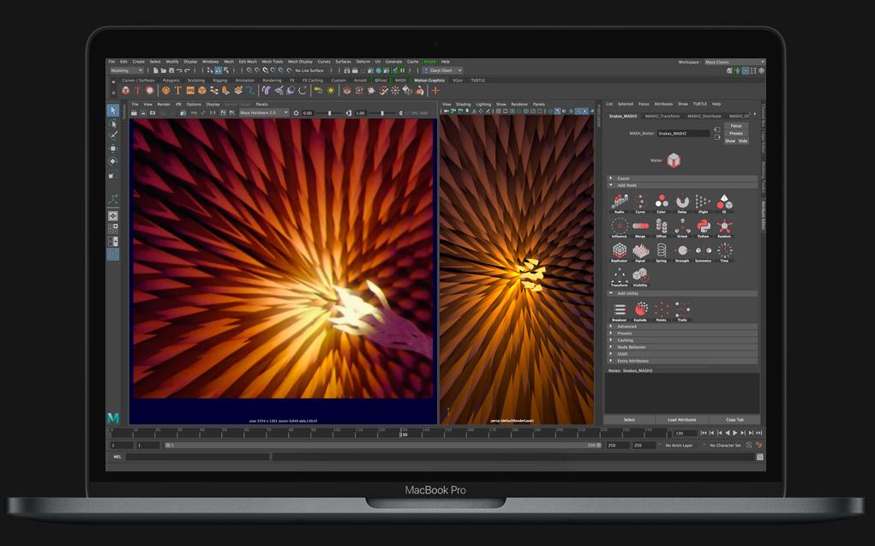Switch to the MASH2_Distribute attribute tab
Screen dimensions: 875x546
(x=704, y=116)
